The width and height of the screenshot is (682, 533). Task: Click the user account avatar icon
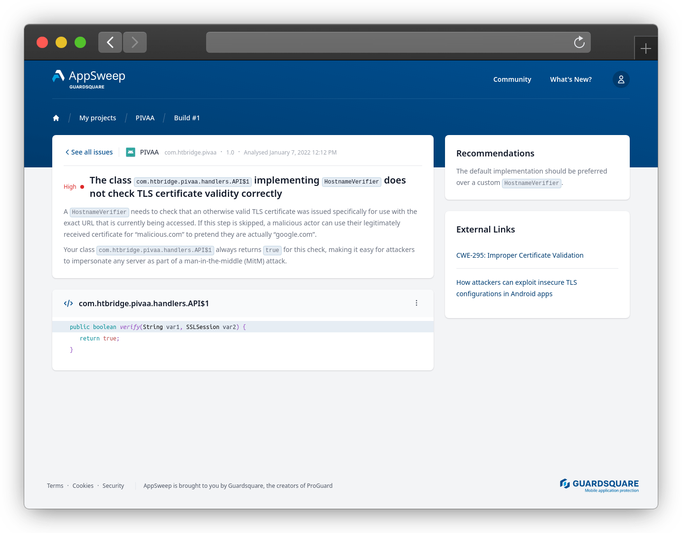621,79
